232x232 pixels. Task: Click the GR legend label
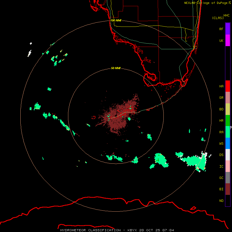221,98
